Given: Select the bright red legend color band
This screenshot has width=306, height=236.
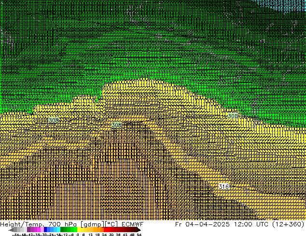Looking at the screenshot, I should tap(105, 230).
